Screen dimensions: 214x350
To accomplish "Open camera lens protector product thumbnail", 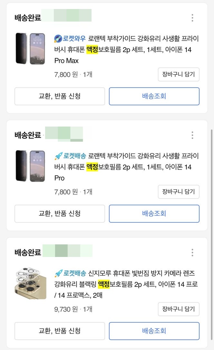I will click(x=31, y=283).
